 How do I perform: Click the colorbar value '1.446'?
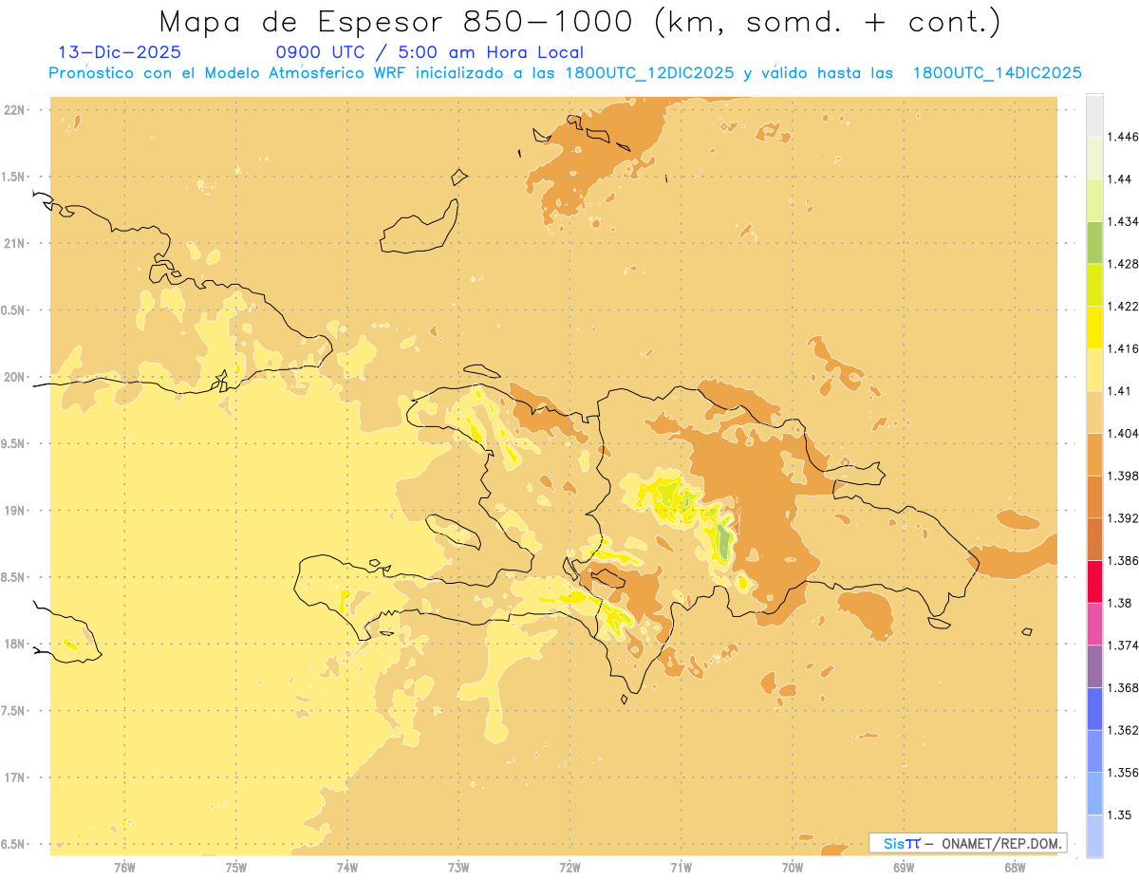pos(1123,137)
